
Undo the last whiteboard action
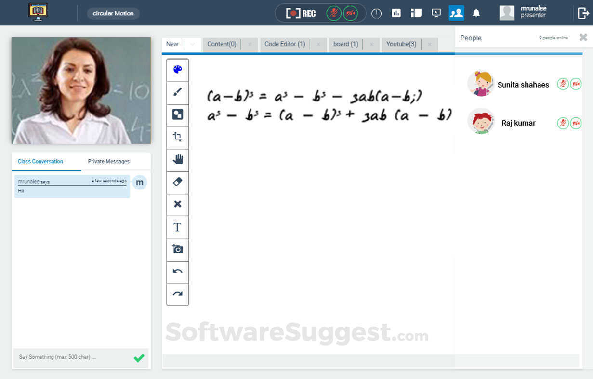tap(177, 272)
